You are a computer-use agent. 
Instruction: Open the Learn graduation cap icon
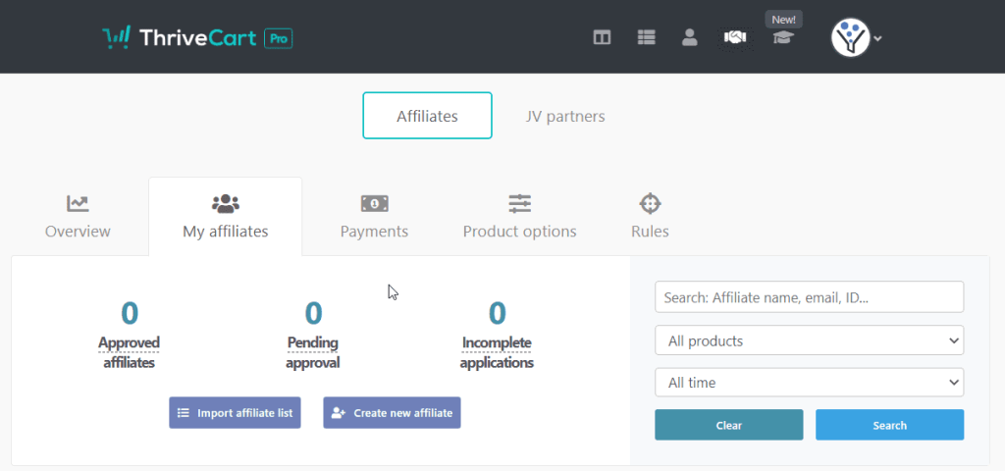(x=783, y=38)
